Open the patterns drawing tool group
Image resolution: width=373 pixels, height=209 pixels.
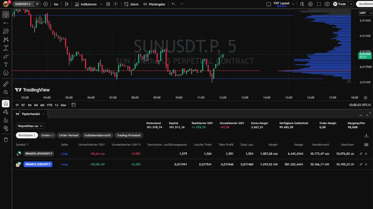point(6,39)
